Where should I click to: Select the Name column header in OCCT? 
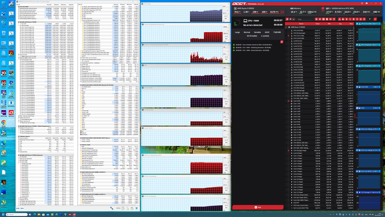301,24
